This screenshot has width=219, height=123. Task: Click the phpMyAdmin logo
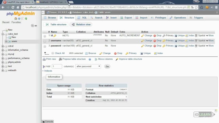(x=21, y=14)
